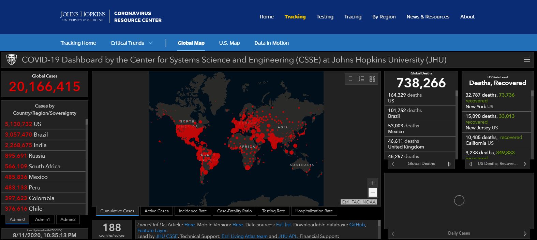537x240 pixels.
Task: Select US row in cases list
Action: tap(44, 124)
